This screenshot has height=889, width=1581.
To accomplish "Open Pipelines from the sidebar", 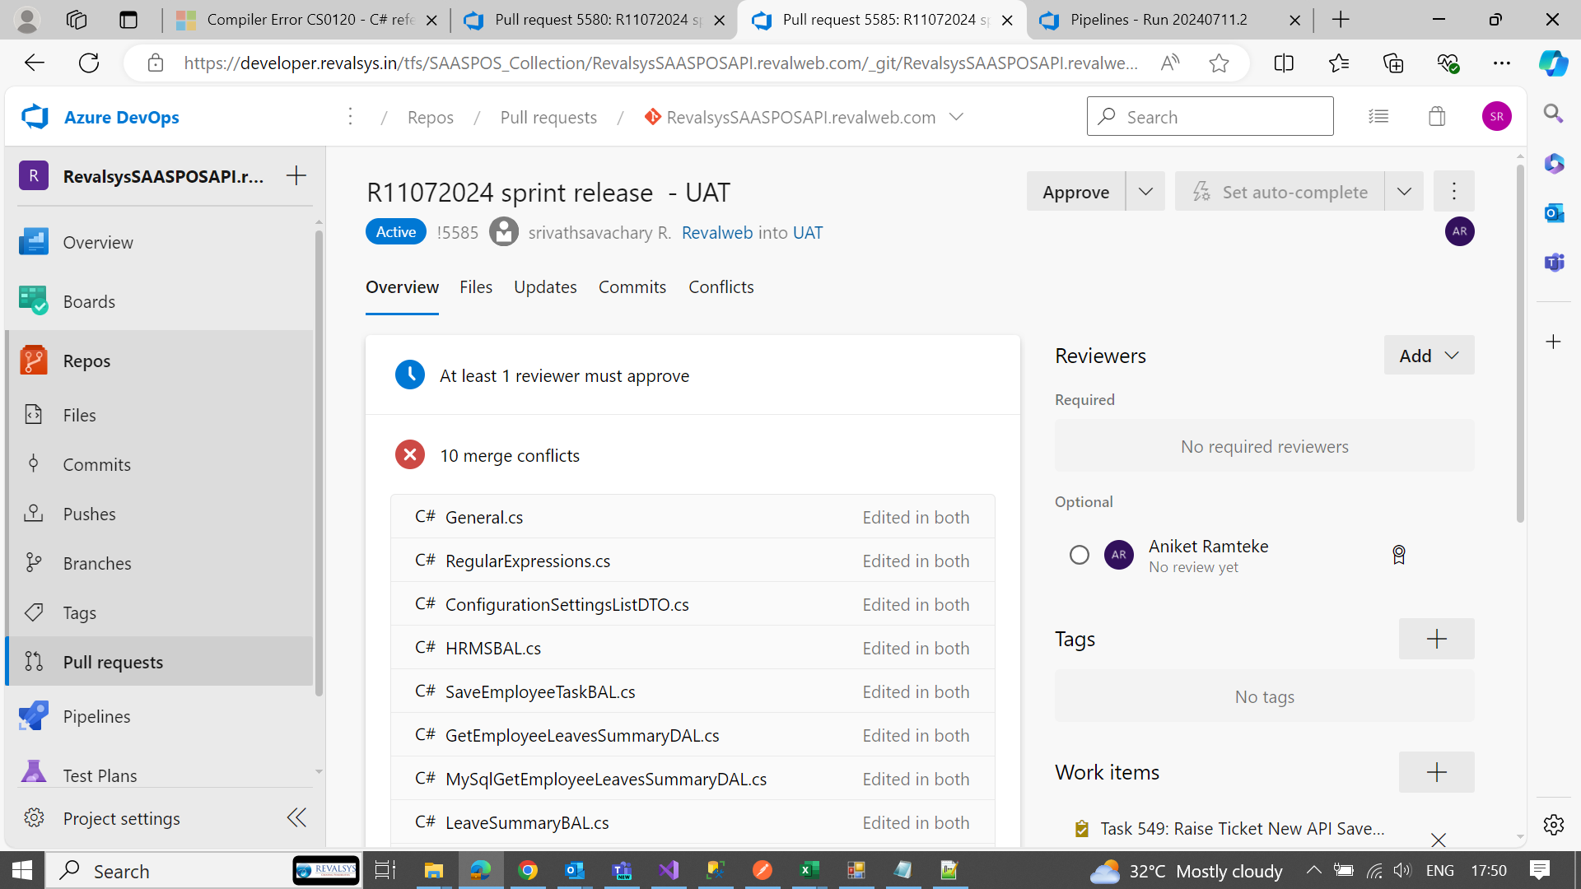I will click(x=96, y=716).
